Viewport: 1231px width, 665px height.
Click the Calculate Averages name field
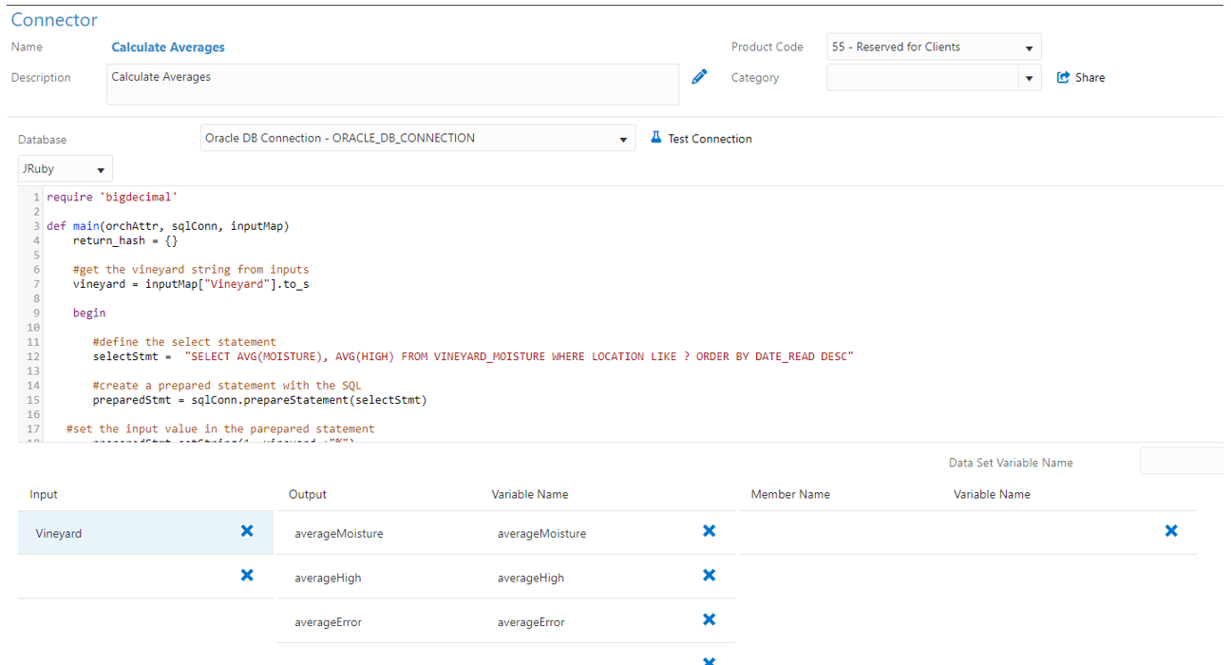168,47
